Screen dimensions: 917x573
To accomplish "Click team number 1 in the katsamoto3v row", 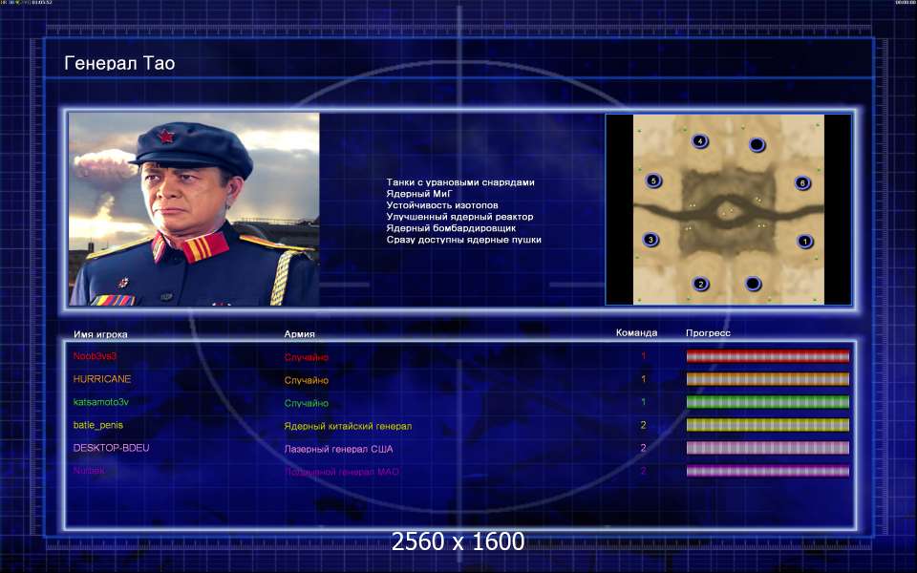I will click(643, 402).
